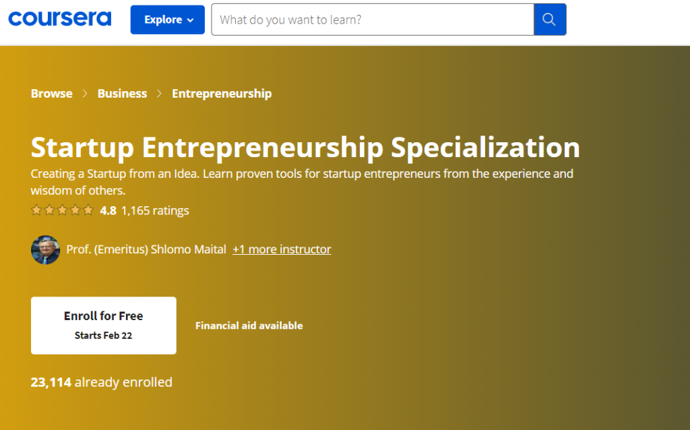Click the magnifying glass search icon
This screenshot has height=430, width=690.
point(550,19)
